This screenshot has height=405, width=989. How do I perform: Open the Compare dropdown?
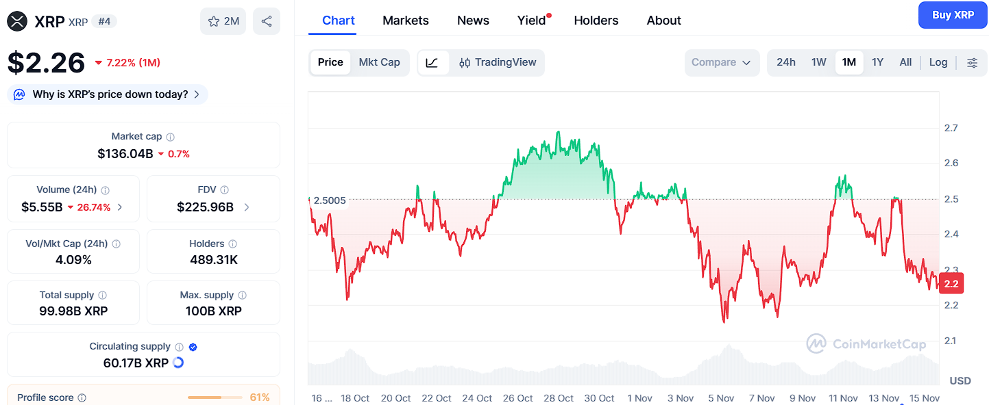[x=721, y=62]
